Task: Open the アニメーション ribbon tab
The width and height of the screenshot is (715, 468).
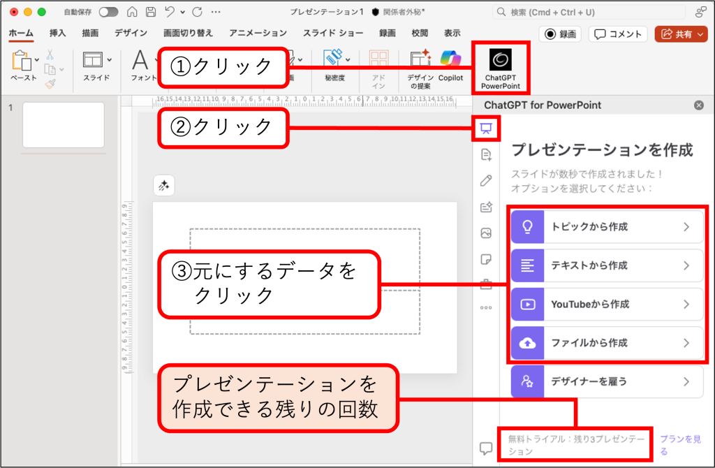Action: (258, 33)
